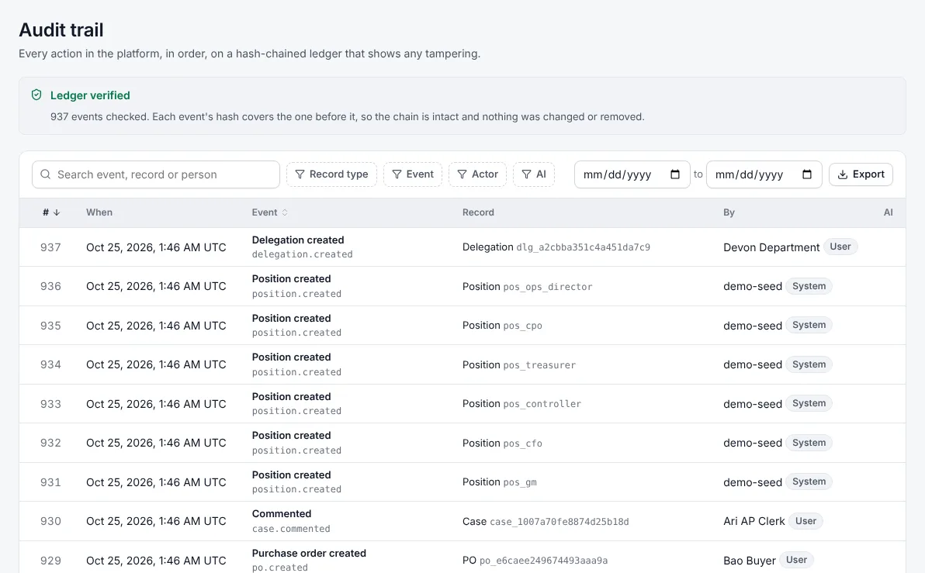Click User badge next to Ari AP Clerk

click(x=805, y=521)
